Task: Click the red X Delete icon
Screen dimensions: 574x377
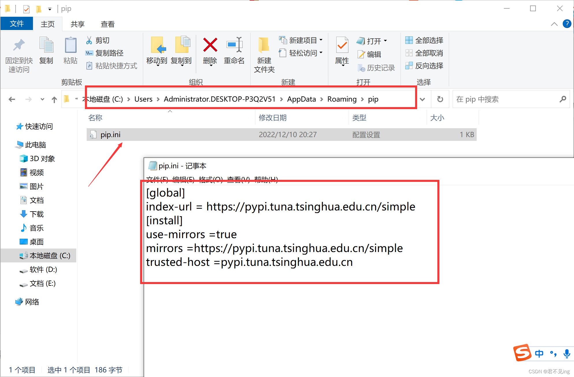Action: point(210,45)
